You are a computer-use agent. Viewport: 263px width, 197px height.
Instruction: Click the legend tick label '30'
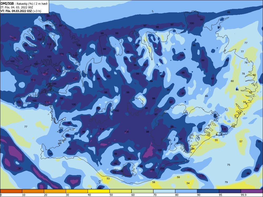pyautogui.click(x=67, y=195)
